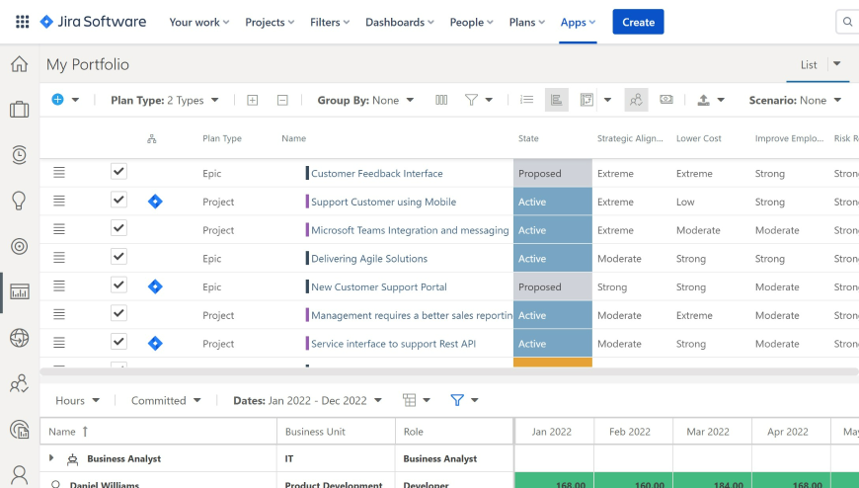Viewport: 859px width, 488px height.
Task: Open the Dashboards menu
Action: pos(400,22)
